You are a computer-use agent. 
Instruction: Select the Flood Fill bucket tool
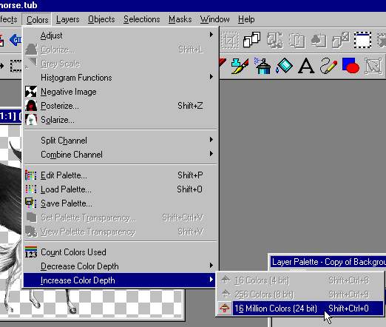point(285,66)
